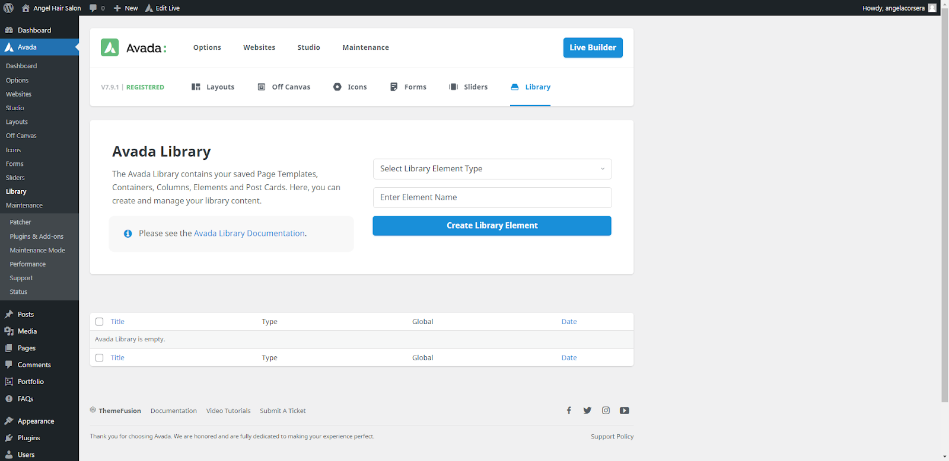Click Edit Live in admin bar

point(163,8)
